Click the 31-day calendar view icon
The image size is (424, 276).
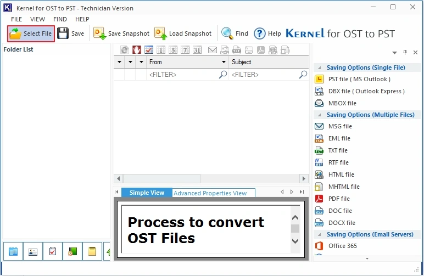tap(197, 50)
